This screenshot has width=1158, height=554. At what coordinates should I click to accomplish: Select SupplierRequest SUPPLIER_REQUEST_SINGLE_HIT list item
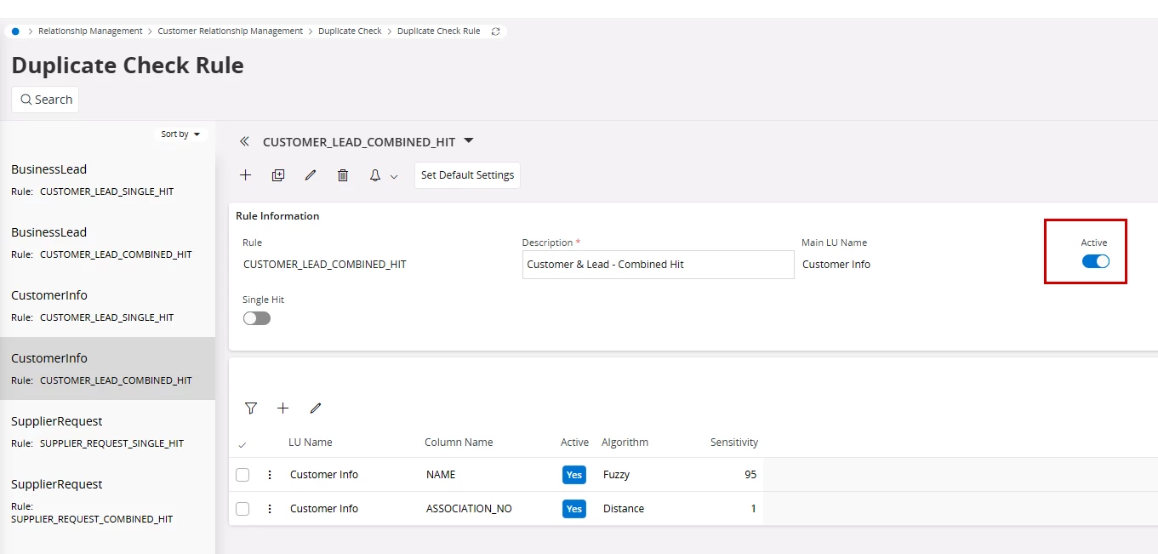(107, 431)
